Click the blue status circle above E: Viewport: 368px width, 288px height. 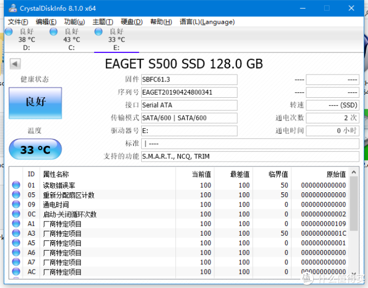click(98, 31)
